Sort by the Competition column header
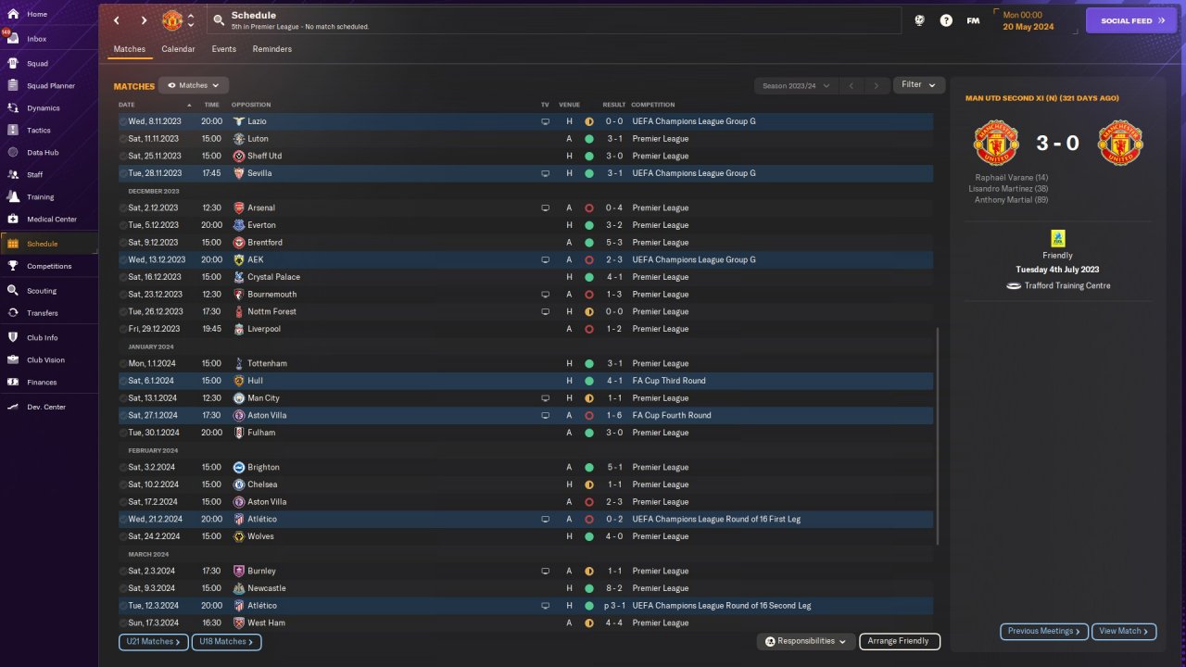This screenshot has width=1186, height=667. tap(653, 105)
